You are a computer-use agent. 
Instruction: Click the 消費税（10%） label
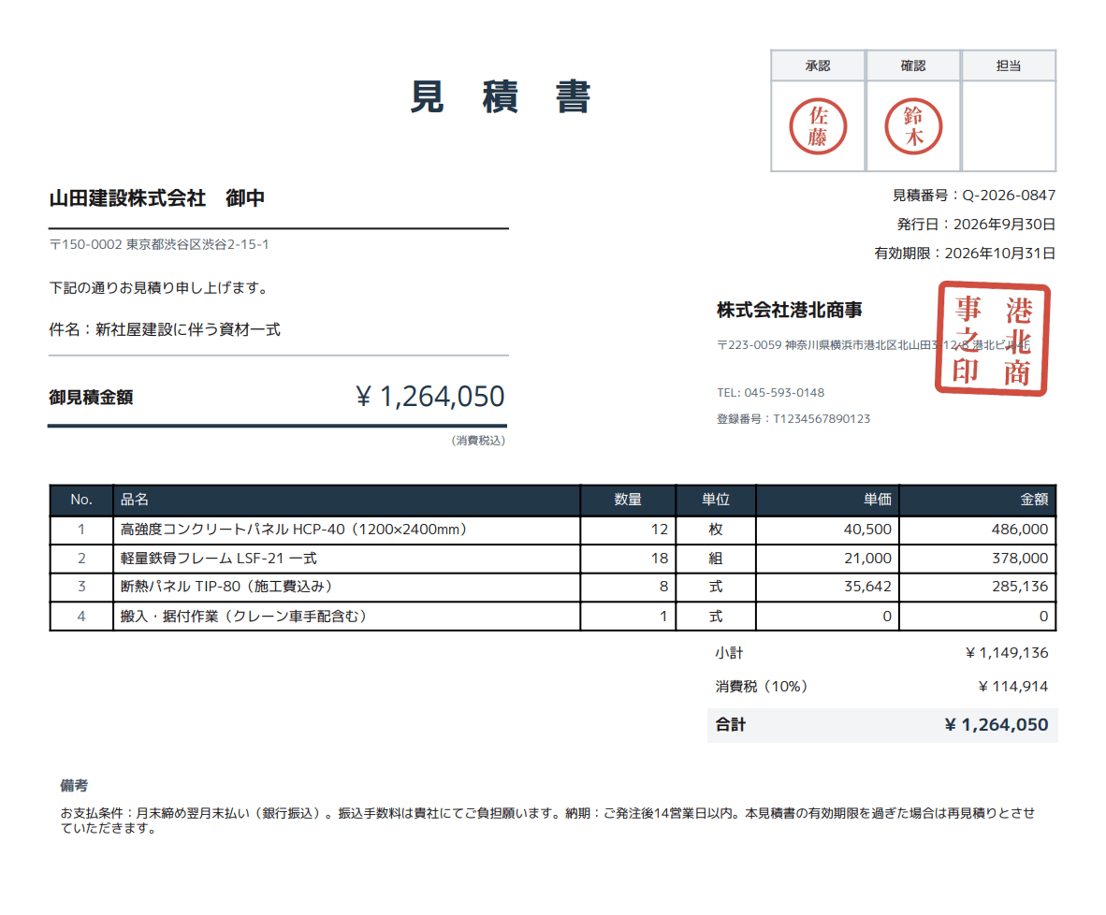(x=762, y=687)
